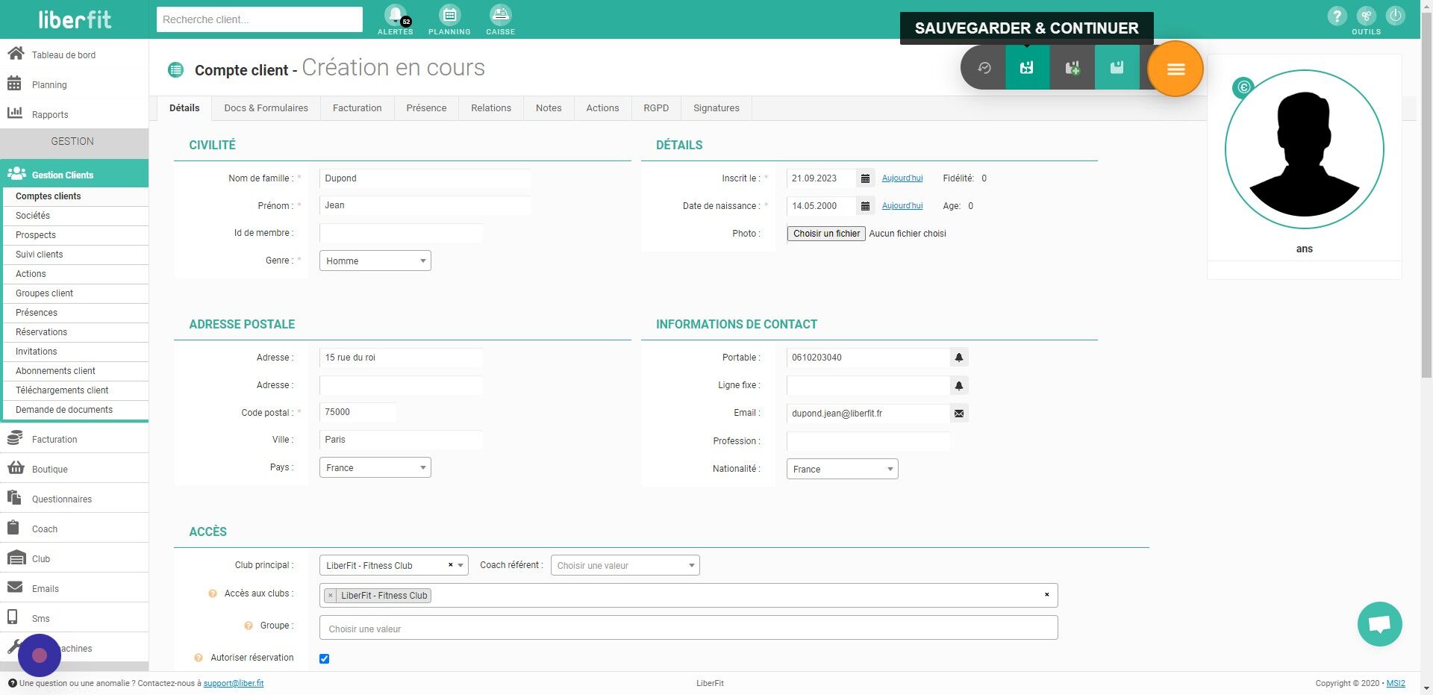Open the Planning calendar icon

pyautogui.click(x=449, y=16)
